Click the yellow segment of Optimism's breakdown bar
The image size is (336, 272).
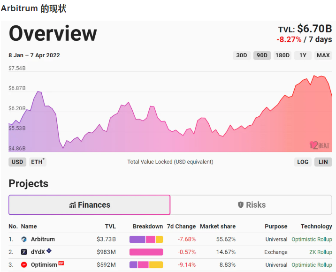[x=156, y=265]
